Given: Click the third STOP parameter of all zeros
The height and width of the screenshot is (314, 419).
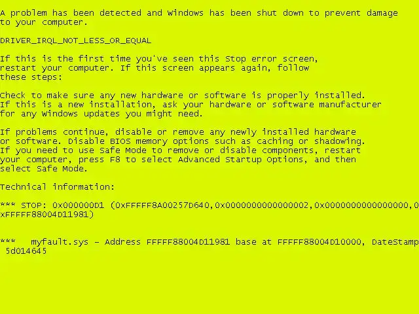Looking at the screenshot, I should [x=361, y=205].
